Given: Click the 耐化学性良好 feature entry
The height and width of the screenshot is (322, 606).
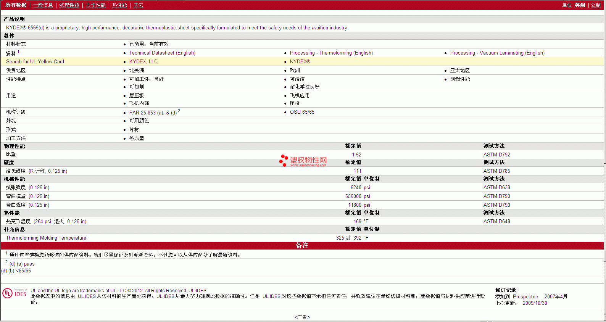Looking at the screenshot, I should click(x=305, y=87).
